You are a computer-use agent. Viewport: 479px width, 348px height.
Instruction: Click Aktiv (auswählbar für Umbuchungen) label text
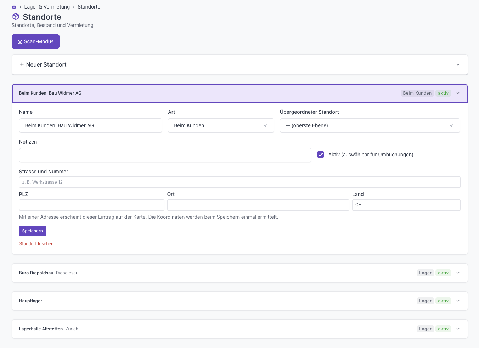click(371, 155)
